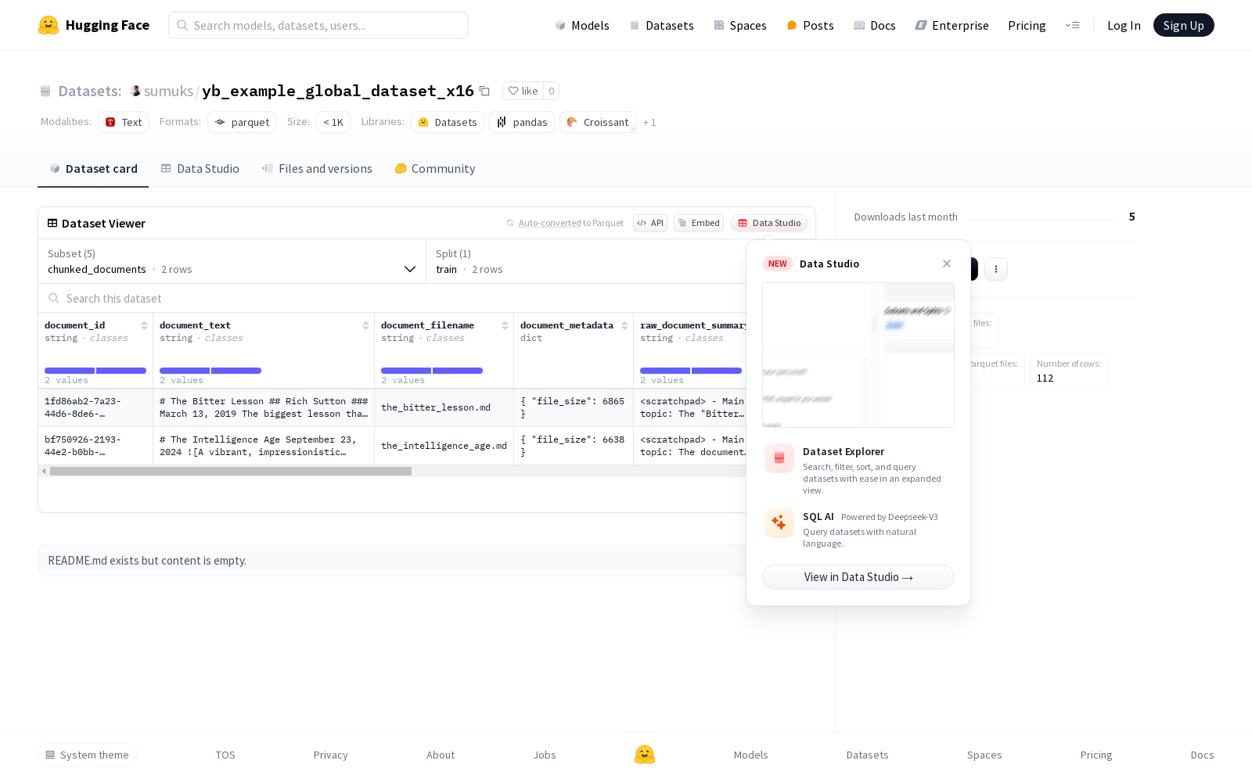
Task: Open Enterprise in the top navigation
Action: (952, 26)
